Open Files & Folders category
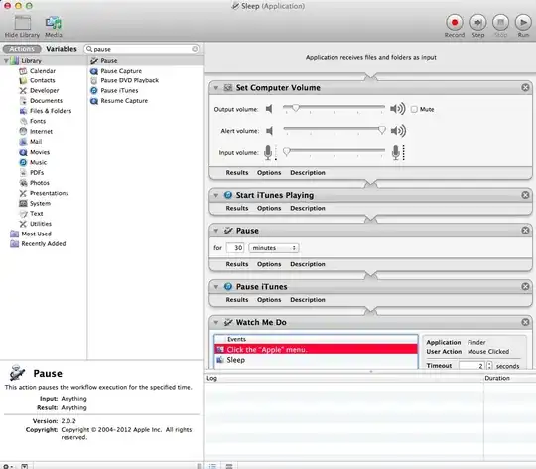This screenshot has width=536, height=469. click(x=51, y=111)
